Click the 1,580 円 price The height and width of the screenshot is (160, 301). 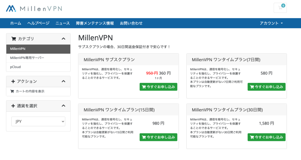[x=266, y=123]
